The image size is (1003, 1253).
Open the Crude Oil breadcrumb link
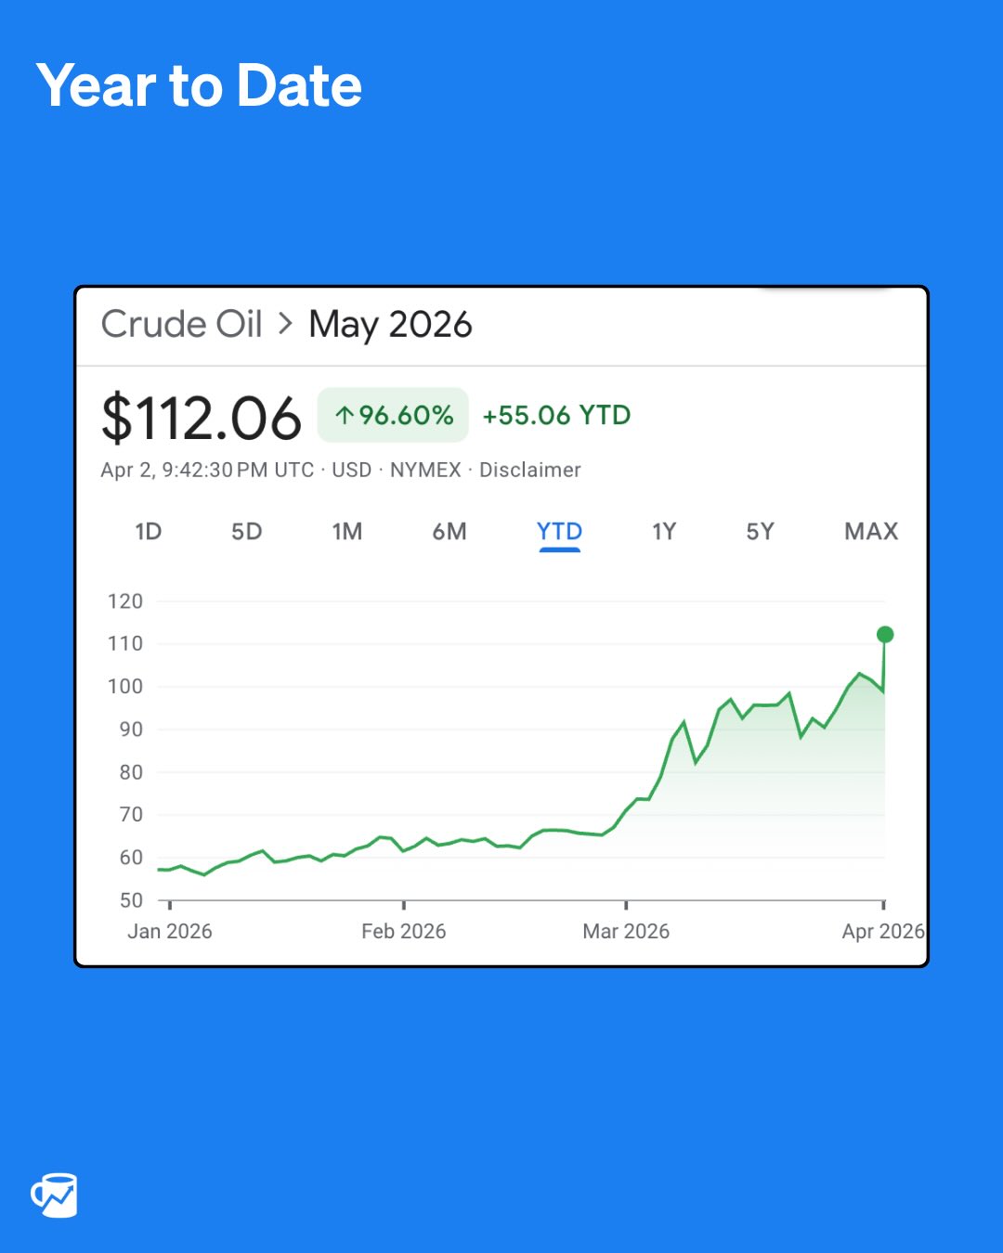click(182, 324)
